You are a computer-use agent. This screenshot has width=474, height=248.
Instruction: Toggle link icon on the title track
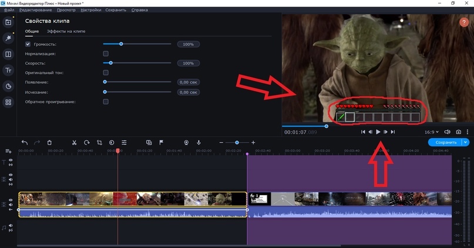[11, 165]
